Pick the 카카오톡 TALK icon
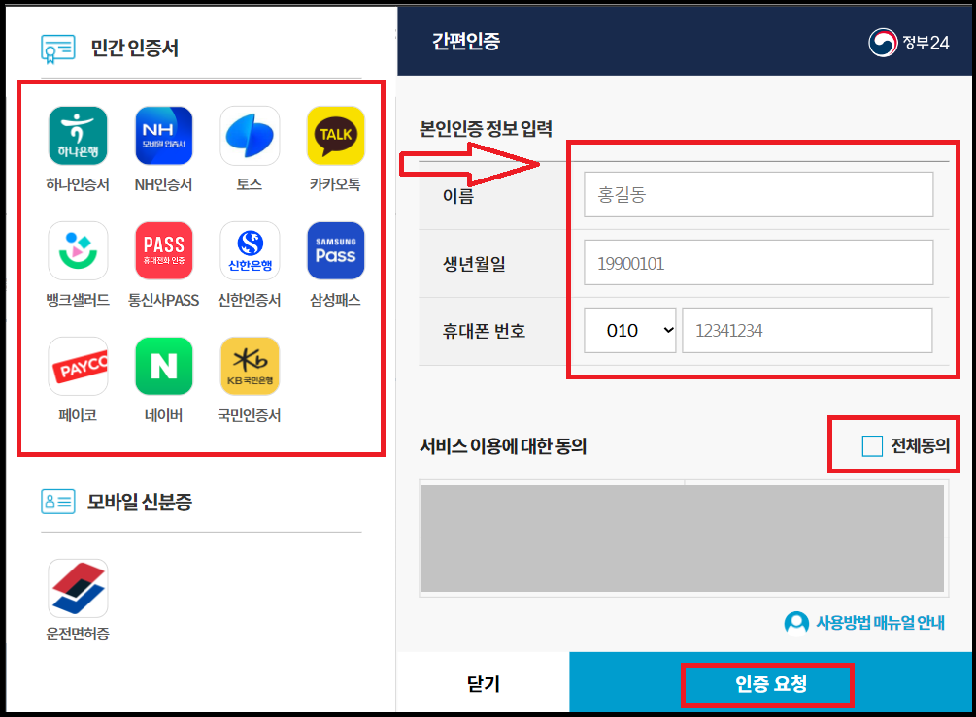The width and height of the screenshot is (976, 717). pos(335,136)
